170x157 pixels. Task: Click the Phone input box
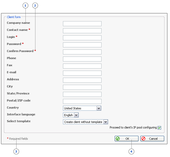point(82,59)
